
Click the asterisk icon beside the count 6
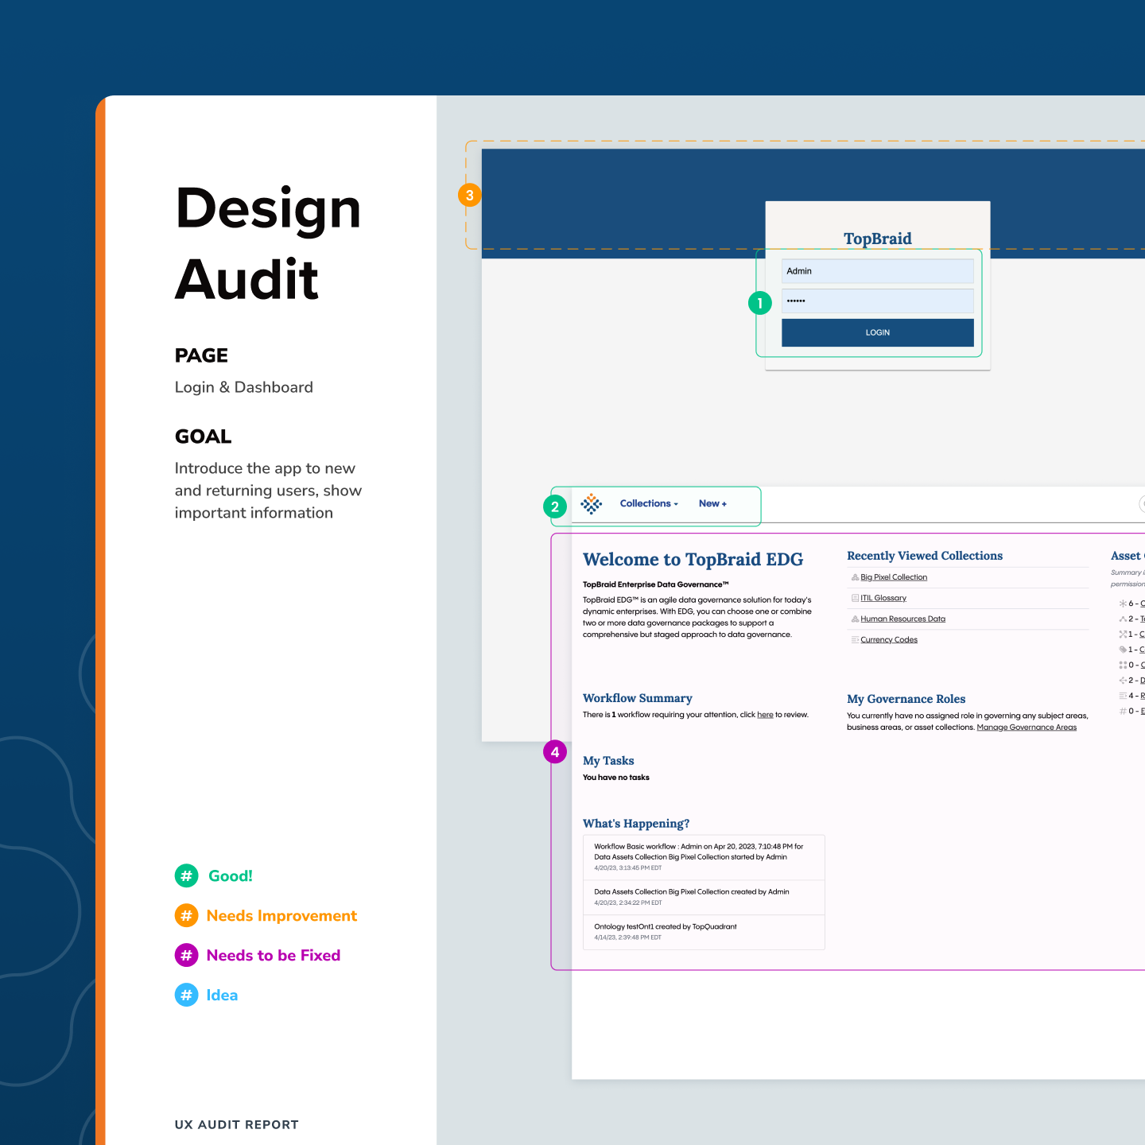[x=1123, y=604]
